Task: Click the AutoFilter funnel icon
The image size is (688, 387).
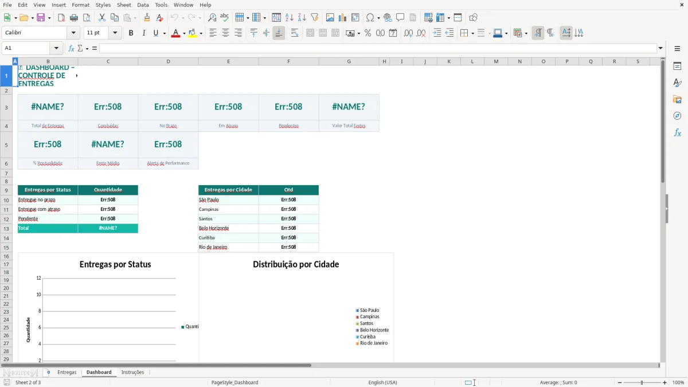Action: 315,18
